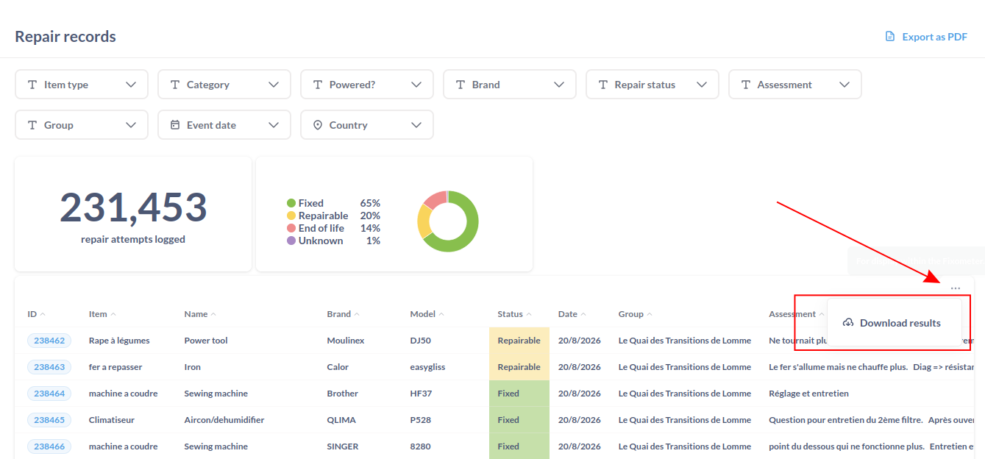The height and width of the screenshot is (459, 985).
Task: Open the Powered? filter dropdown
Action: [367, 85]
